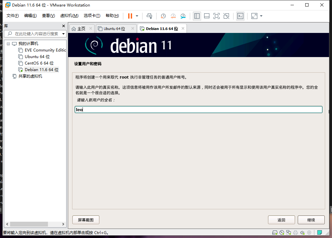332x238 pixels.
Task: Open the 虚拟机(M) menu
Action: click(x=69, y=16)
